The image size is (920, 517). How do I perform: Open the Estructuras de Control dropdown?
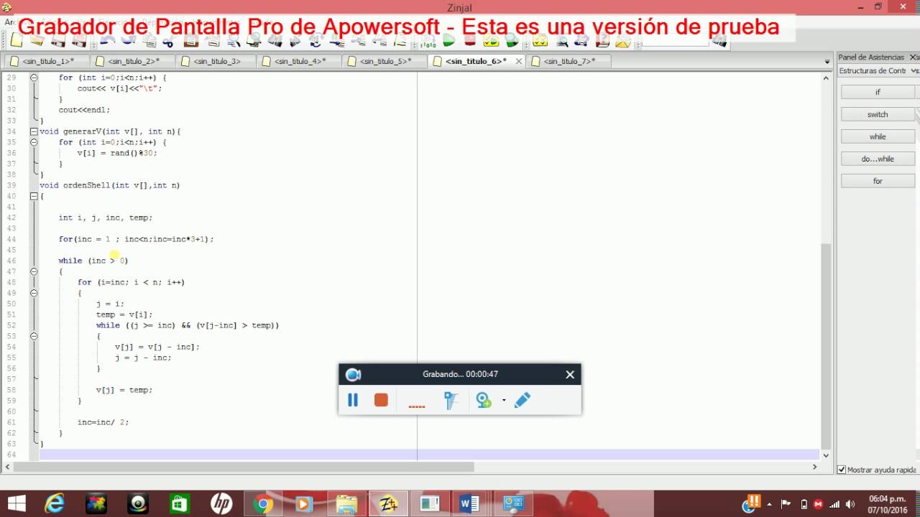point(915,71)
